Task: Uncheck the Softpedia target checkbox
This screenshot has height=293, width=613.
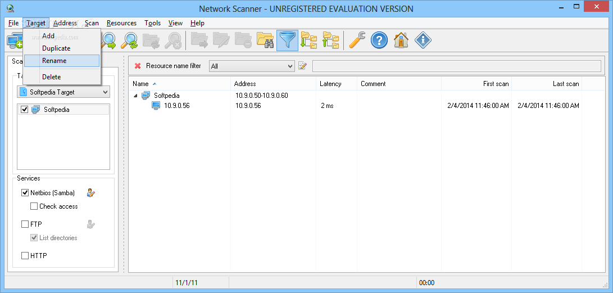Action: click(x=25, y=110)
